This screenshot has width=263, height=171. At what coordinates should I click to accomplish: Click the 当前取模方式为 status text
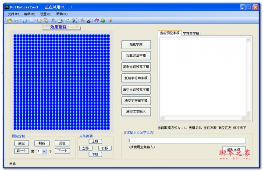(x=202, y=128)
